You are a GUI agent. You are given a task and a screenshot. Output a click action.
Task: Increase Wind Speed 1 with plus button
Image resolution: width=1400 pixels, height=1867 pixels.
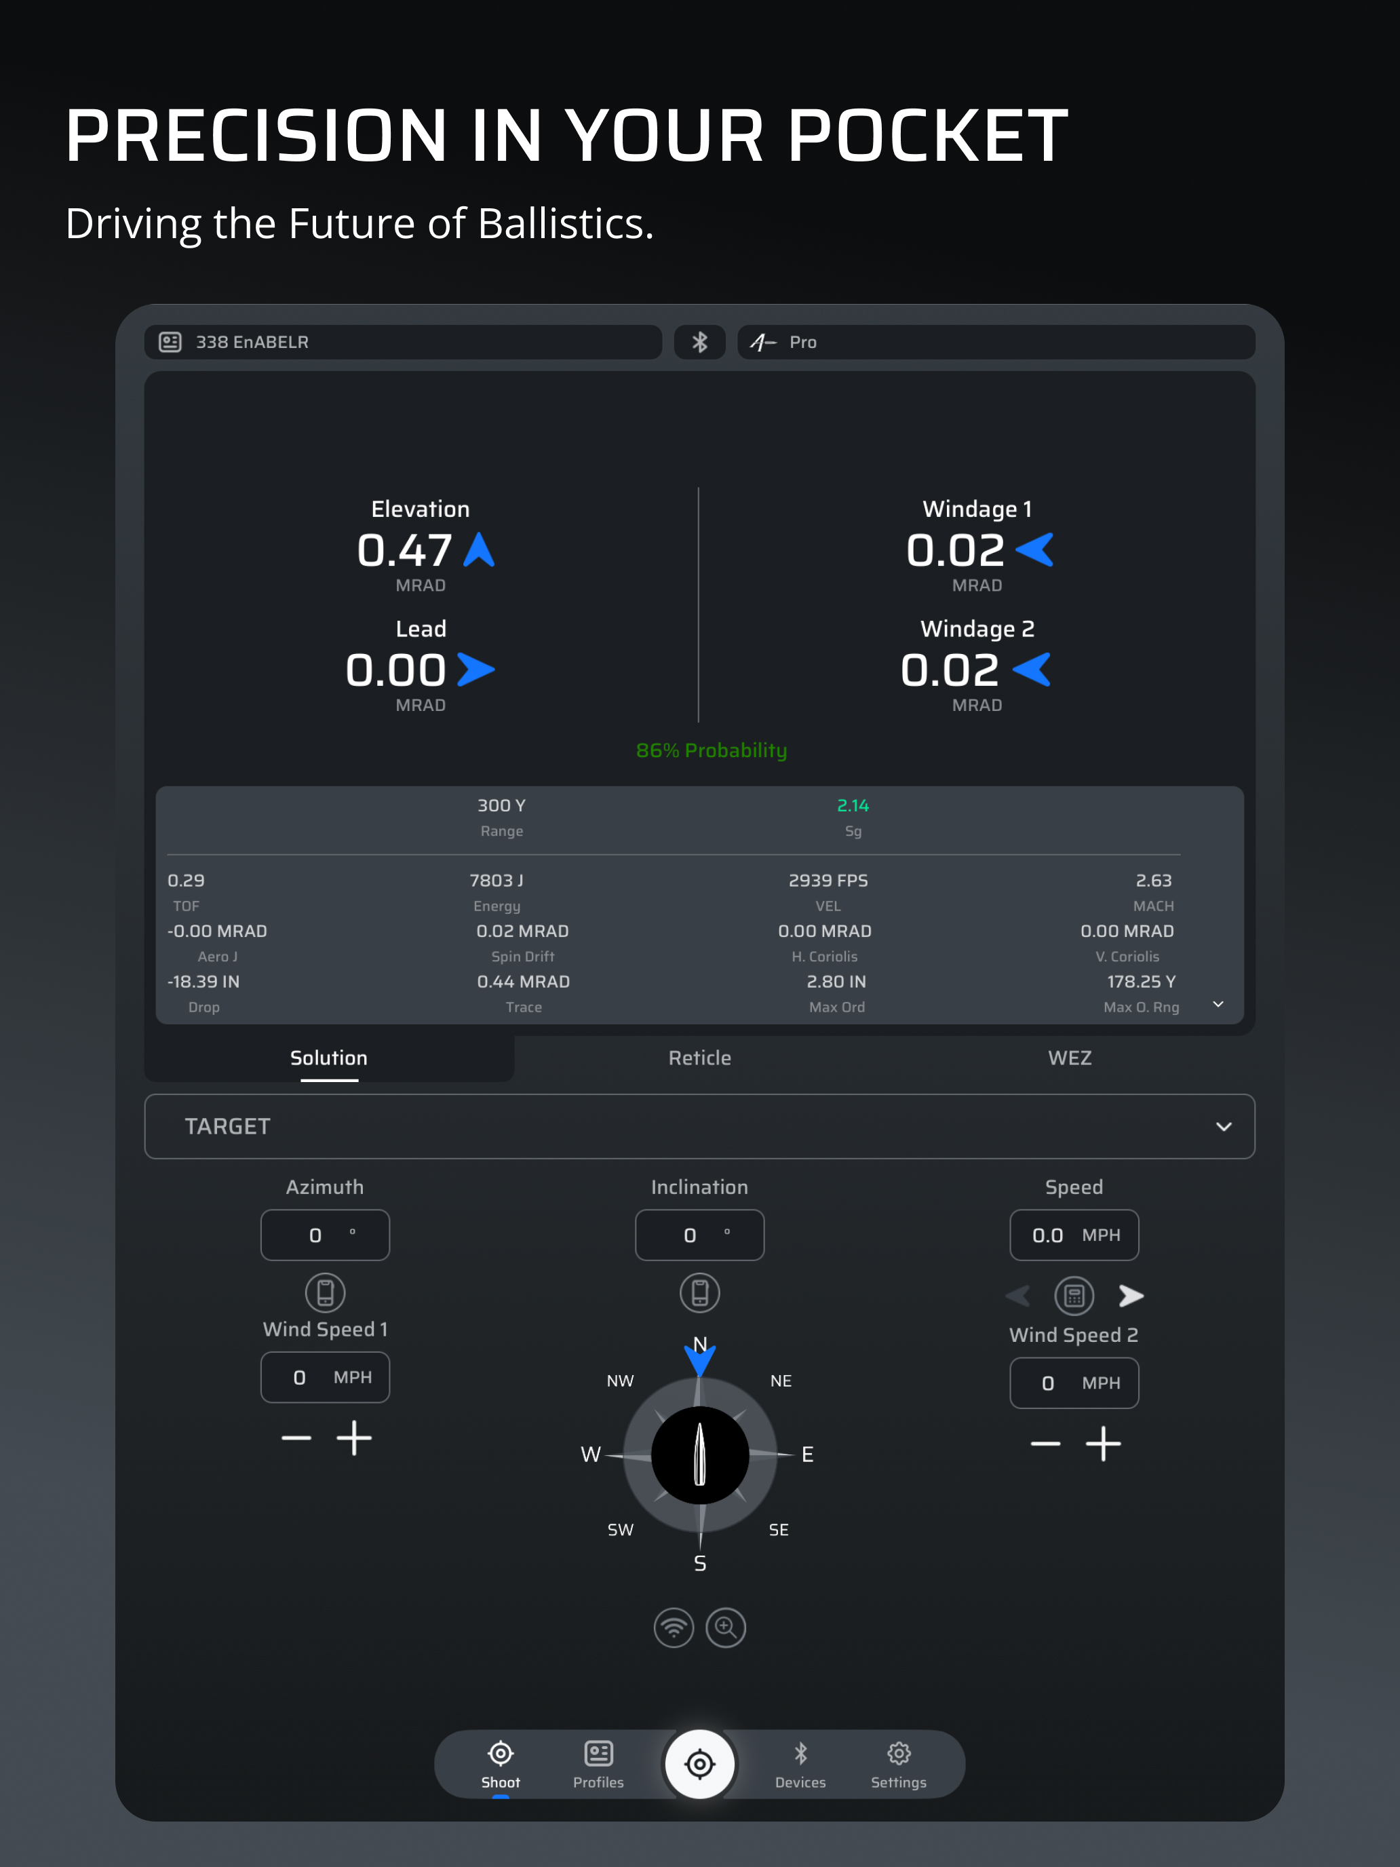pos(353,1438)
